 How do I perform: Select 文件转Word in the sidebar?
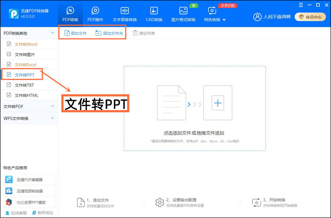point(29,44)
